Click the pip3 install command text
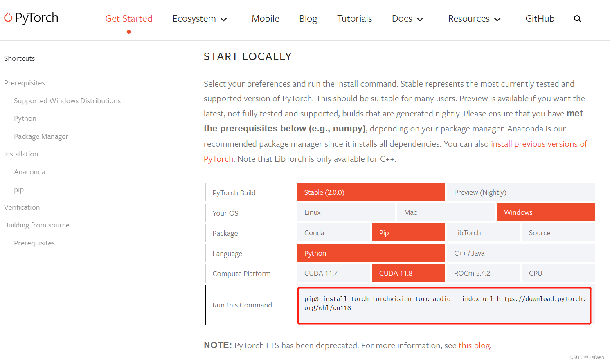 [445, 303]
